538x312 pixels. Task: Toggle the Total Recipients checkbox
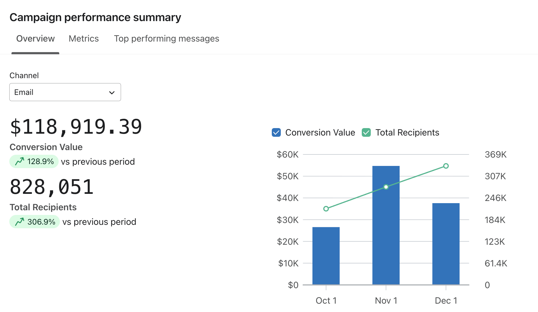(366, 132)
